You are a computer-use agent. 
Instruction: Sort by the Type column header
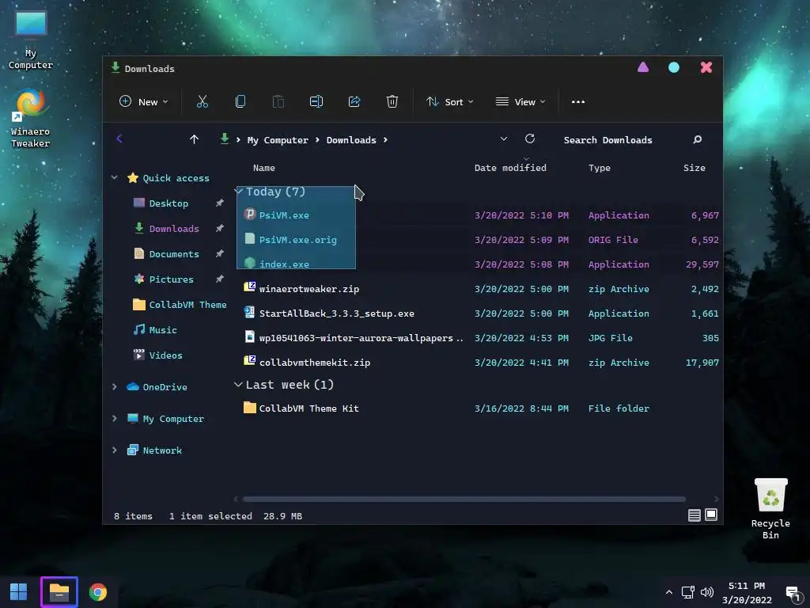600,168
